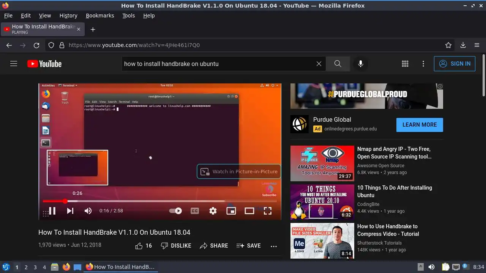This screenshot has height=273, width=486.
Task: Pause the video
Action: (52, 211)
